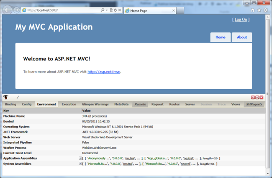Open browser Tools gear icon
The height and width of the screenshot is (178, 272).
coord(265,10)
